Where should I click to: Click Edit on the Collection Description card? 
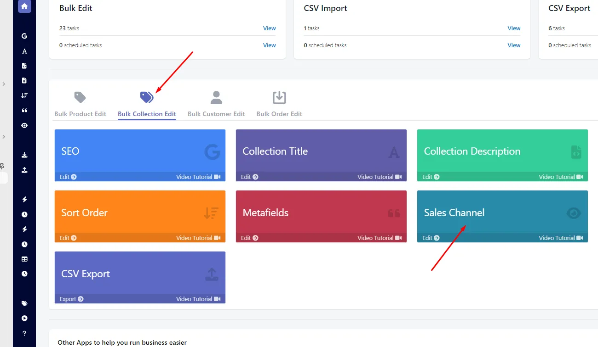point(431,177)
